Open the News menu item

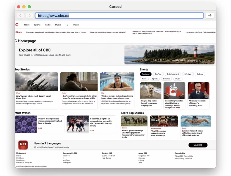(27, 25)
